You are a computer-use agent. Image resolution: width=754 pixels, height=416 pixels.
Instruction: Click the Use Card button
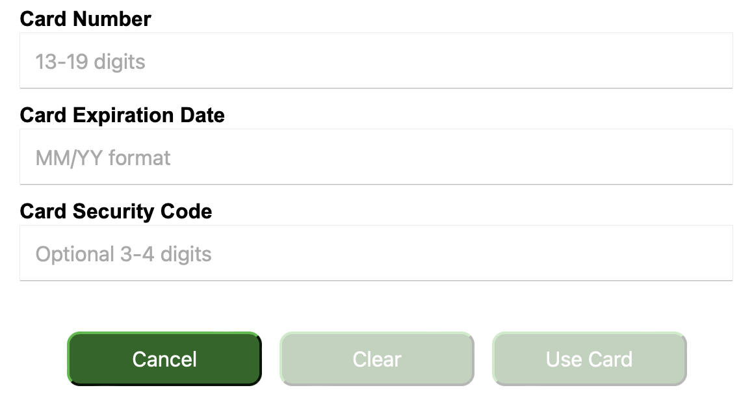(x=590, y=359)
